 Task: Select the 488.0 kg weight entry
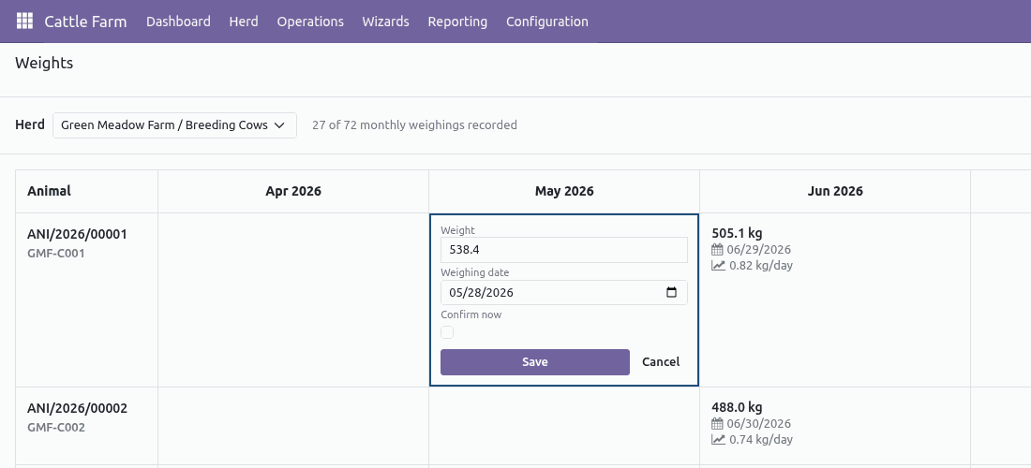737,407
